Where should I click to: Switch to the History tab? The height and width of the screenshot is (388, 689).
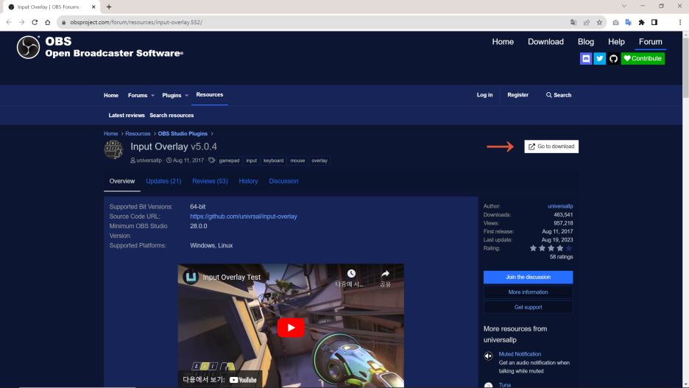point(248,181)
